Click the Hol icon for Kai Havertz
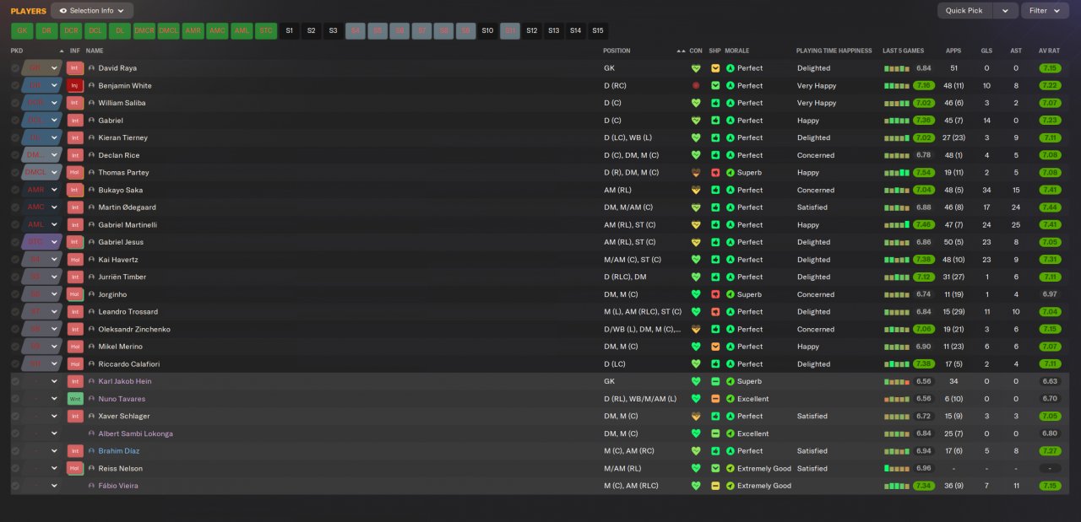 (74, 260)
